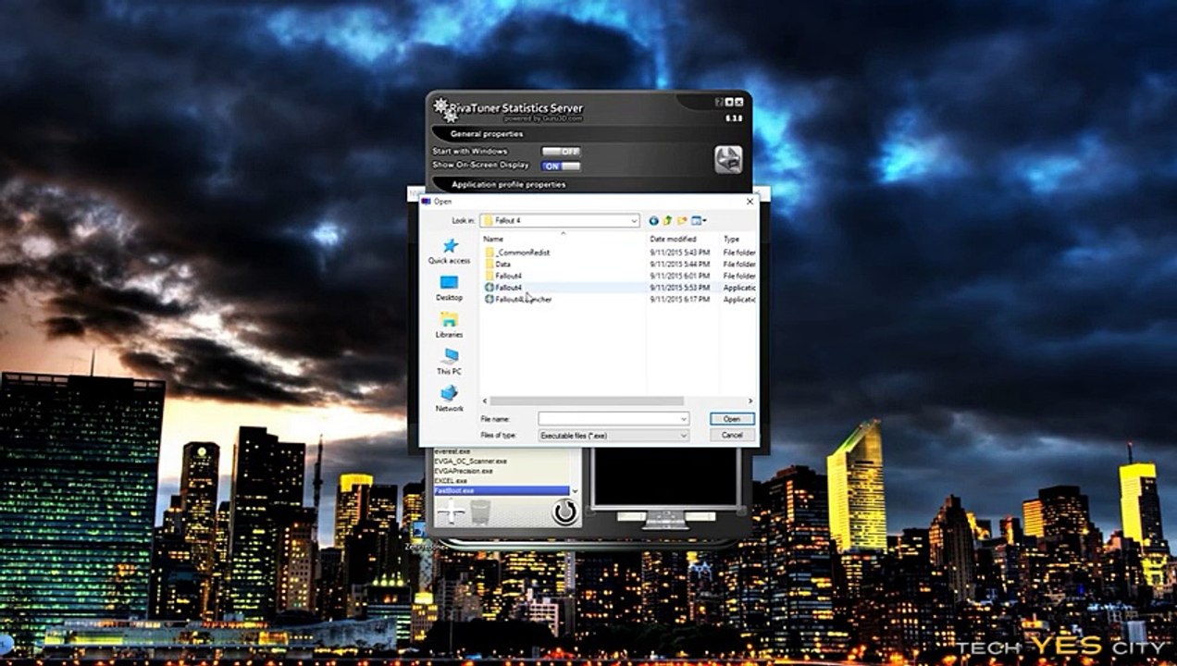The image size is (1177, 666).
Task: Select the Fallout4Launcher application
Action: point(518,300)
